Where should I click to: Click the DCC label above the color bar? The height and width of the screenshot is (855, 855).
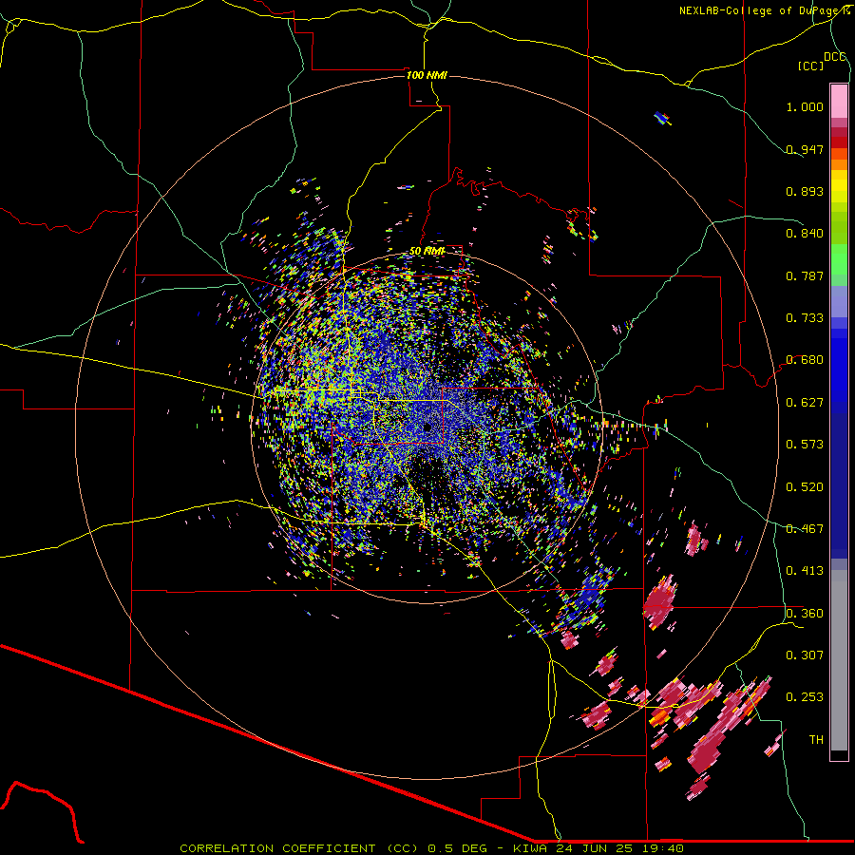point(835,57)
